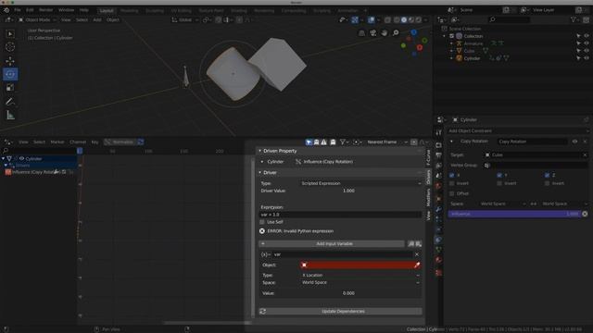Open the Modifiers sidebar tab
593x333 pixels.
click(428, 198)
